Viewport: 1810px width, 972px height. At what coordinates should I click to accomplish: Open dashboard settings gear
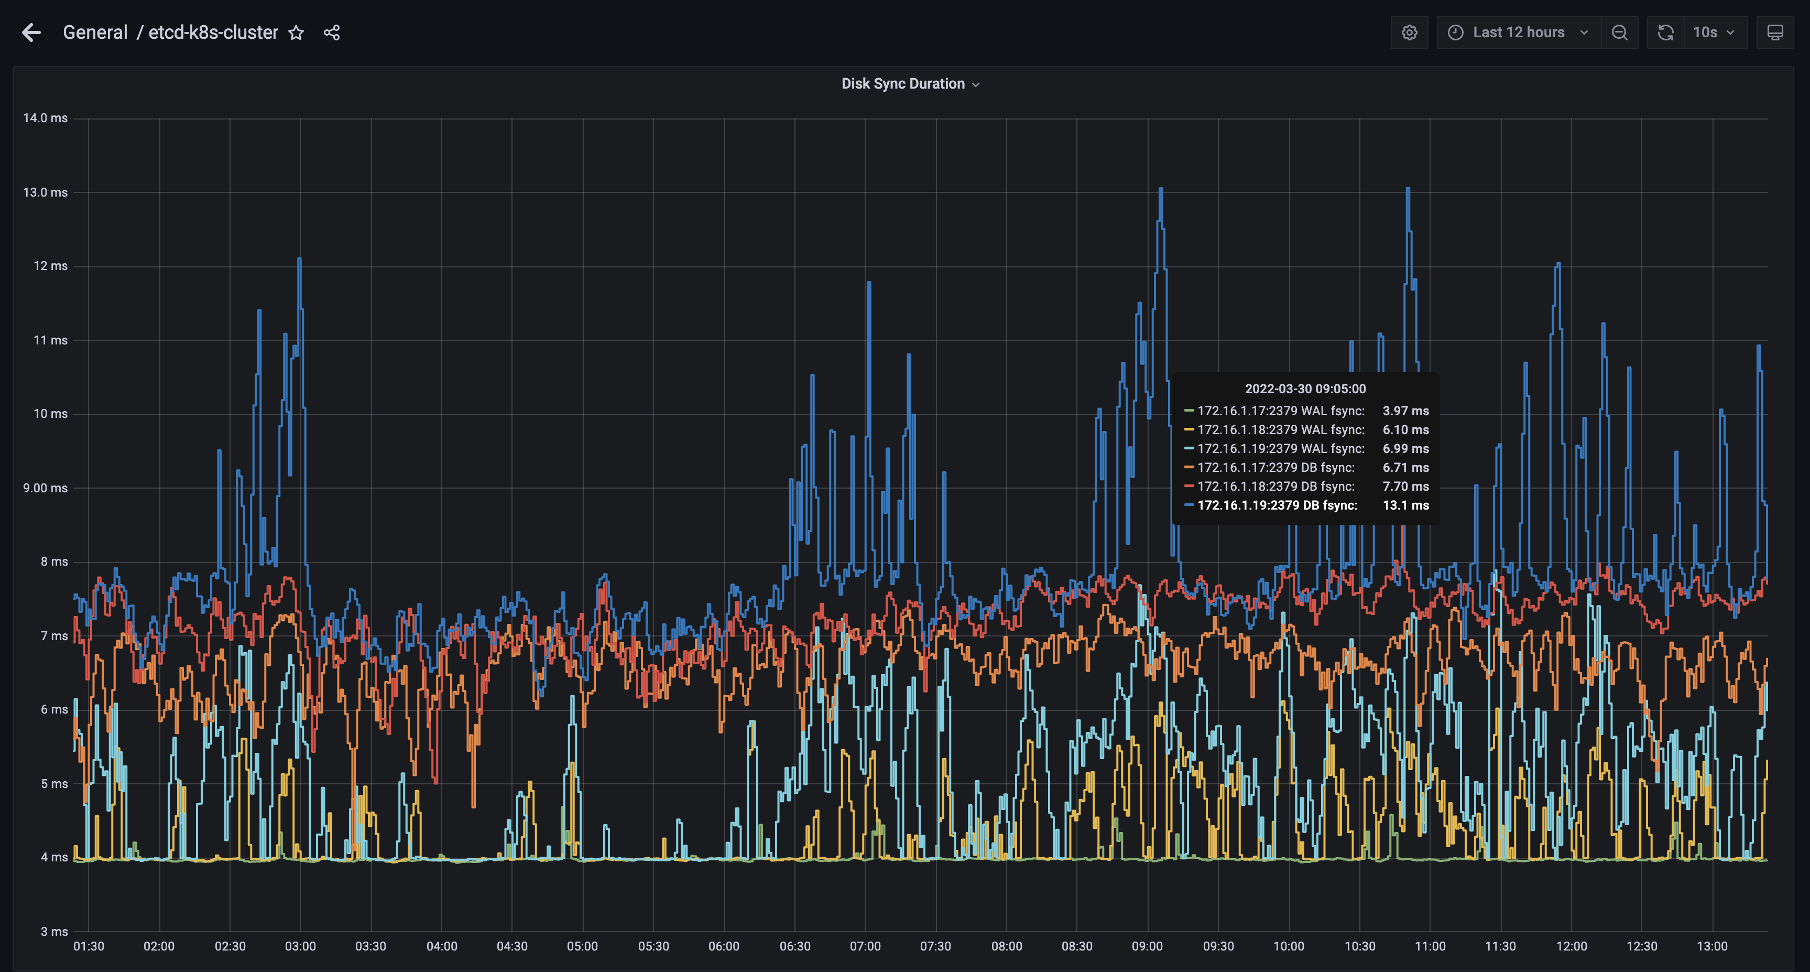pyautogui.click(x=1409, y=33)
